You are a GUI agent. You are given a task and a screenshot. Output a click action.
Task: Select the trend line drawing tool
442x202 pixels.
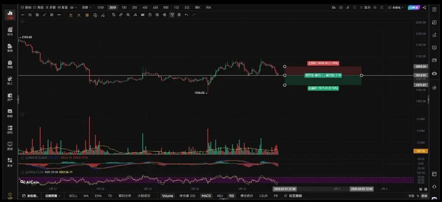(x=45, y=15)
